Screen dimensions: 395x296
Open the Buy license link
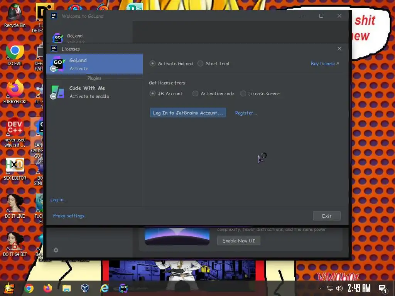(x=325, y=64)
